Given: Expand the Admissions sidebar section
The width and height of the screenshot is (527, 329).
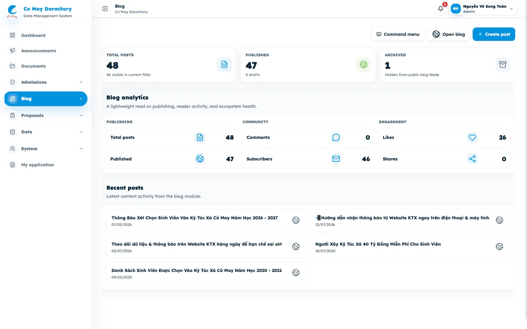Looking at the screenshot, I should click(x=46, y=82).
